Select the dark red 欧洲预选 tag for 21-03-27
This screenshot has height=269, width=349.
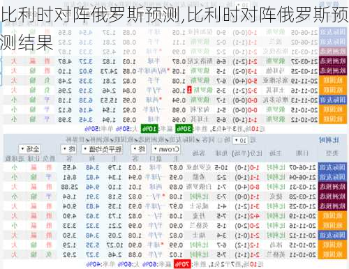click(x=333, y=61)
